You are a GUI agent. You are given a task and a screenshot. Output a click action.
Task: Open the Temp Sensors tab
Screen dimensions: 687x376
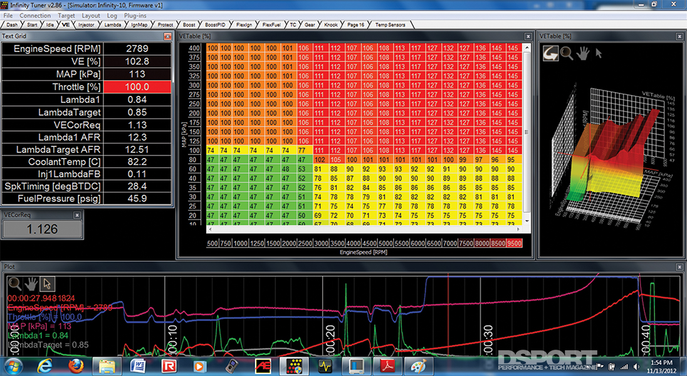click(x=390, y=25)
